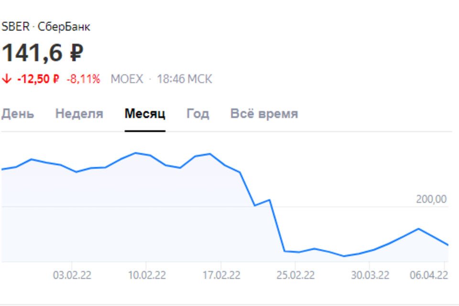Image resolution: width=459 pixels, height=306 pixels.
Task: Click the MOEX exchange label
Action: 127,79
